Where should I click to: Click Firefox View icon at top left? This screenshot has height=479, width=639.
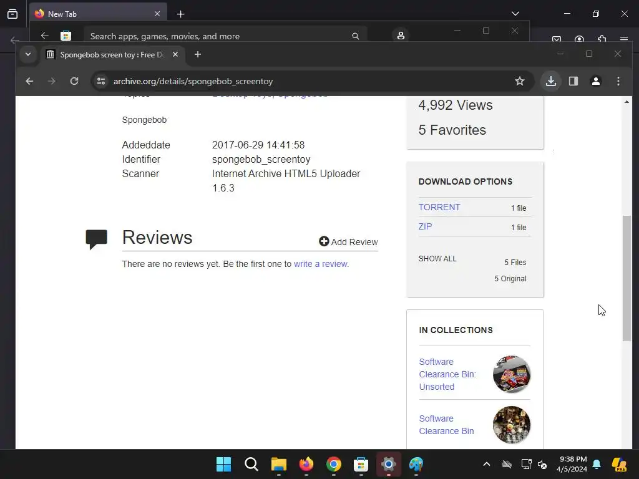(x=12, y=14)
